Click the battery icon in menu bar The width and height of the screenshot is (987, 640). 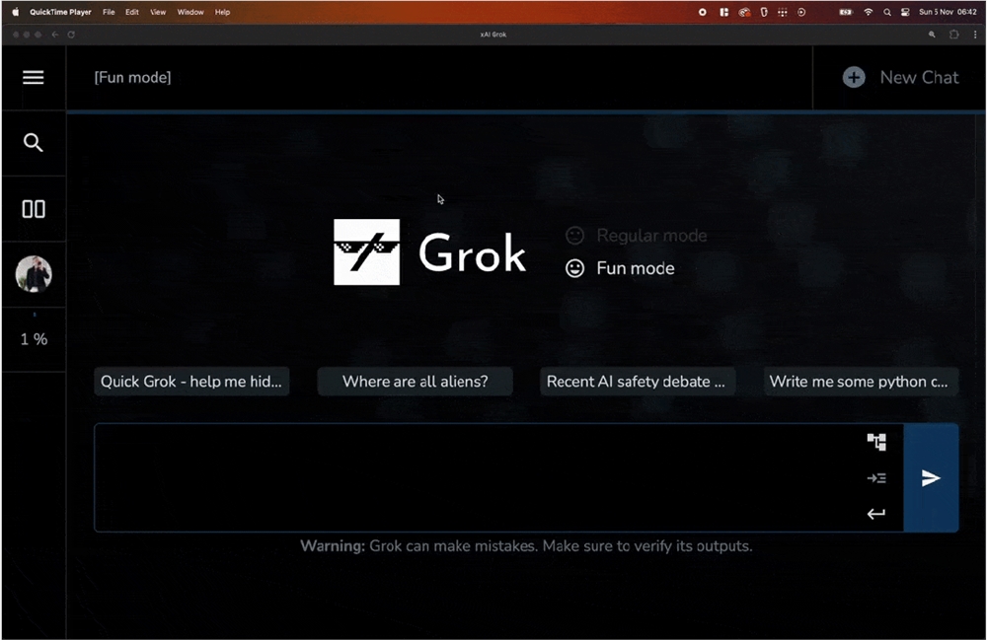[846, 12]
